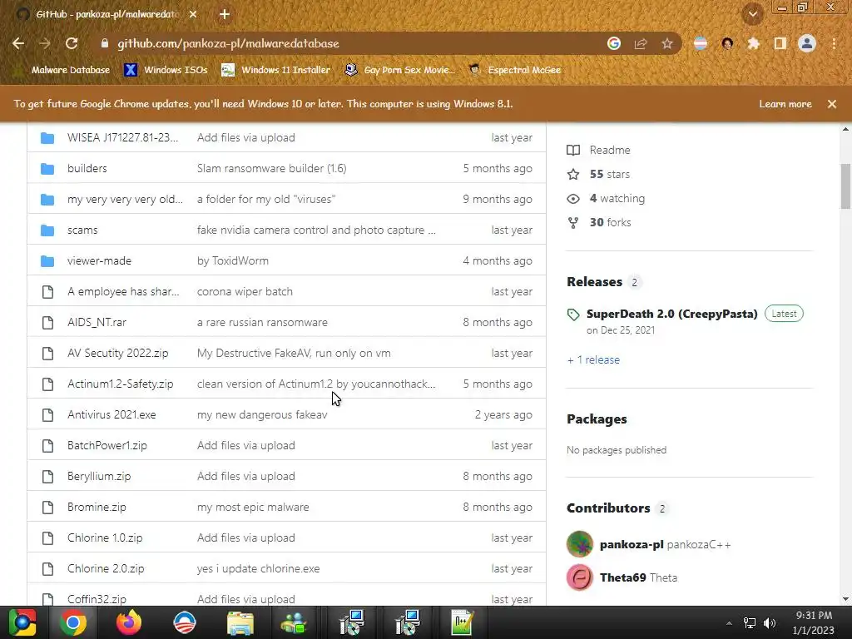Open Antivirus 2021.exe file
852x639 pixels.
click(111, 415)
